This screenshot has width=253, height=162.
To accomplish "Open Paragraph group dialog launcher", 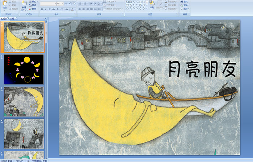I will point(123,14).
